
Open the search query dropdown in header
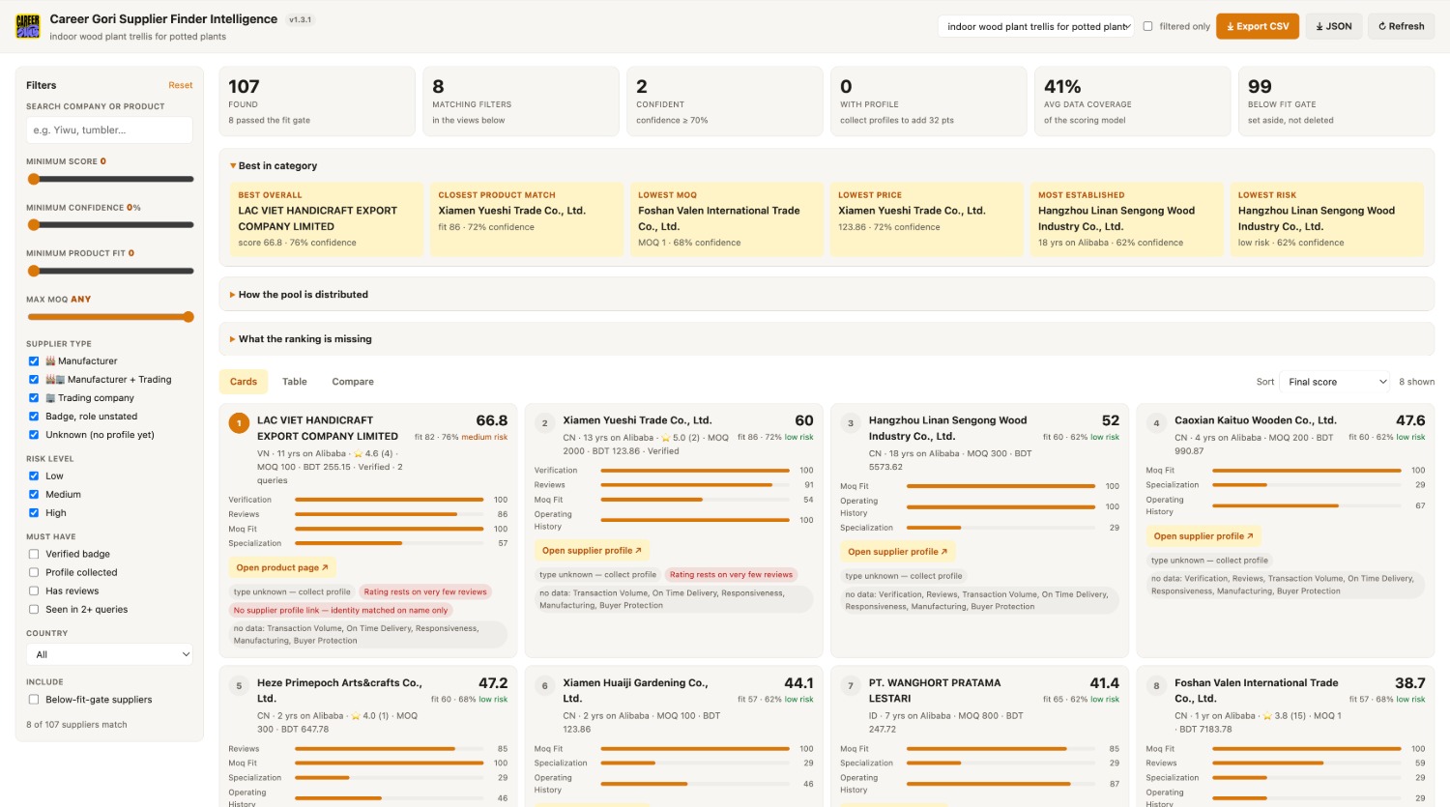[x=1034, y=26]
